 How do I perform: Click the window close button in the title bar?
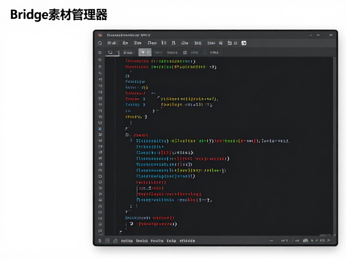coord(330,35)
